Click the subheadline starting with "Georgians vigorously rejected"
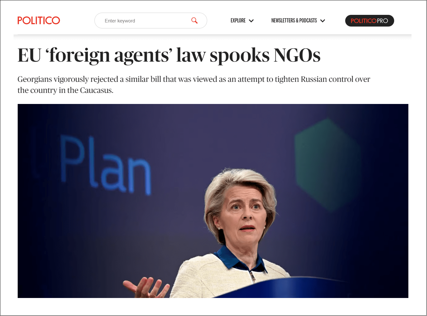 [x=194, y=84]
